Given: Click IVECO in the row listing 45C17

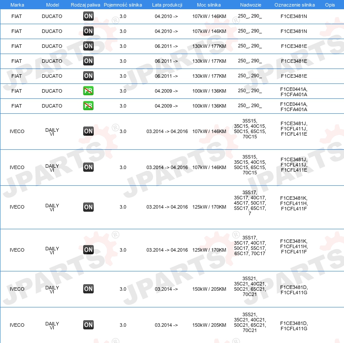Looking at the screenshot, I should (x=17, y=207).
